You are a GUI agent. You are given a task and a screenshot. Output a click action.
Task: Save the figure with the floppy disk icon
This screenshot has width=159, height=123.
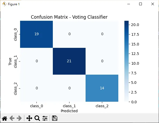point(55,118)
